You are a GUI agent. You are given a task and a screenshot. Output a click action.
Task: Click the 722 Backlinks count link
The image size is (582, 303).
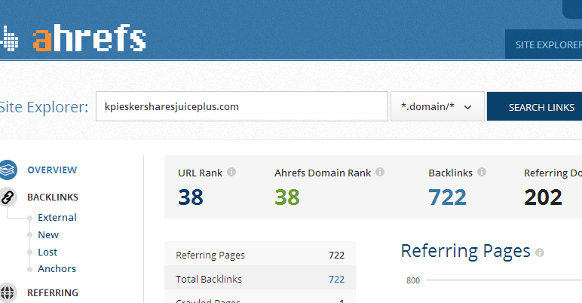(447, 197)
